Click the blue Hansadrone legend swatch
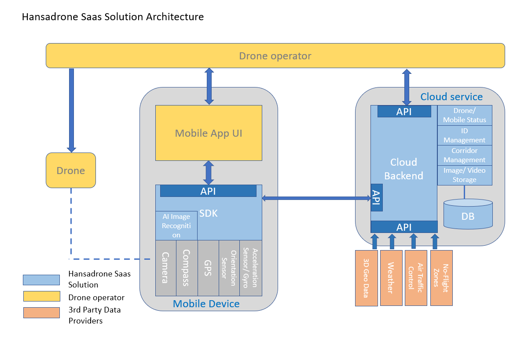528x338 pixels. pyautogui.click(x=41, y=280)
